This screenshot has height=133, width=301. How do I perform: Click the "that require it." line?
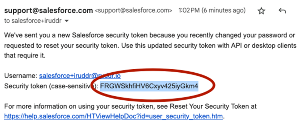(x=25, y=56)
